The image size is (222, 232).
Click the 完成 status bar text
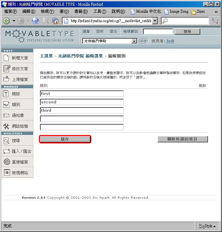point(7,226)
